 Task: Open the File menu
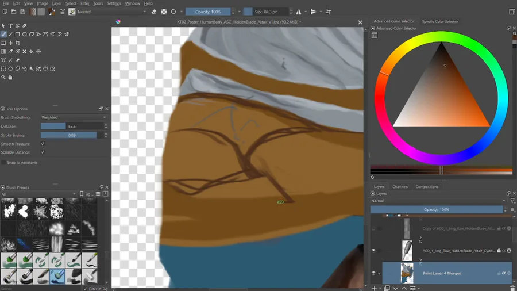point(6,3)
